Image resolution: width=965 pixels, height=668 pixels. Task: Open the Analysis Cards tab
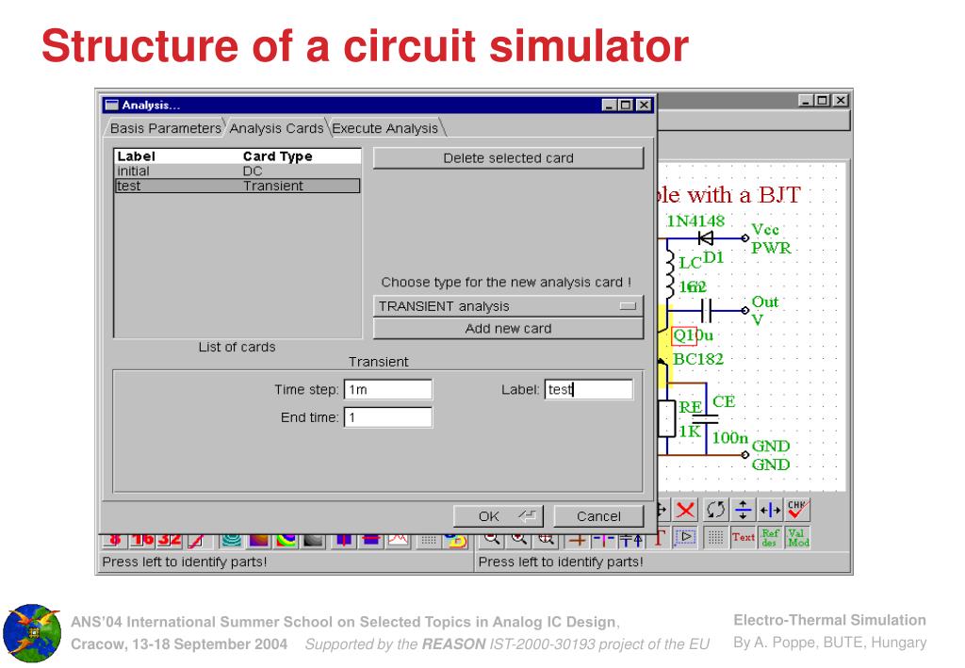[x=276, y=128]
